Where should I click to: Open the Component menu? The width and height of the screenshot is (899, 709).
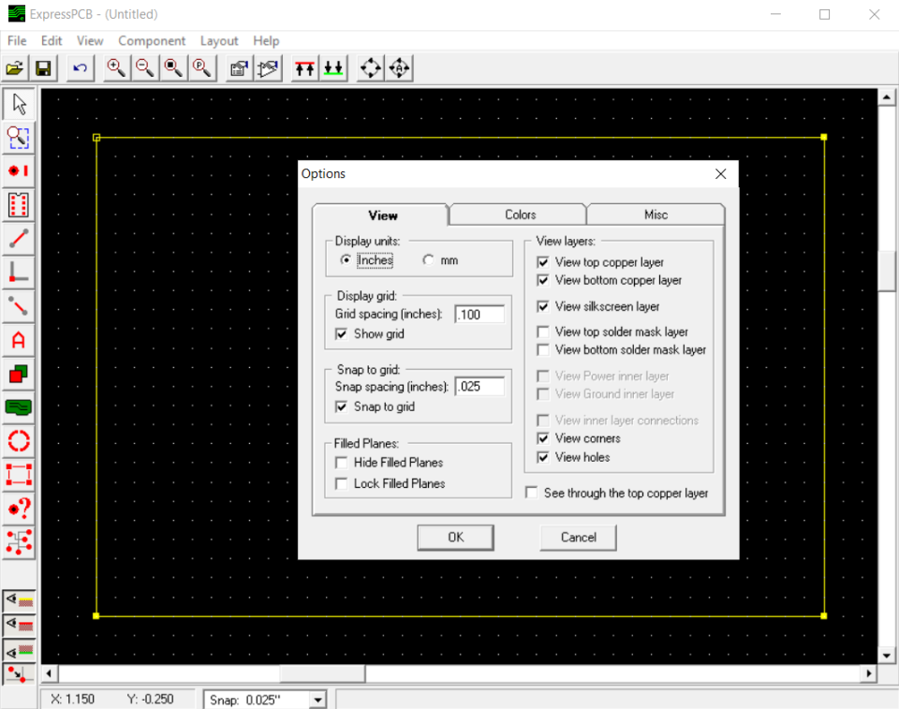(152, 40)
